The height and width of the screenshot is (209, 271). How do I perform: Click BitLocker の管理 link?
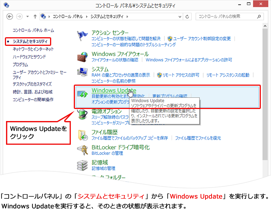click(x=107, y=153)
